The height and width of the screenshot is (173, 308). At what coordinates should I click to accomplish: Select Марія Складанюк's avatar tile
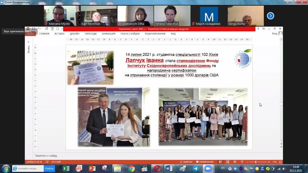pyautogui.click(x=209, y=16)
